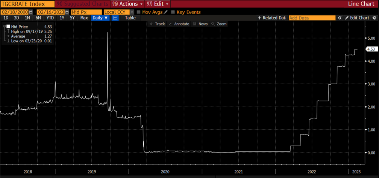Open the start date calendar picker

pos(32,12)
